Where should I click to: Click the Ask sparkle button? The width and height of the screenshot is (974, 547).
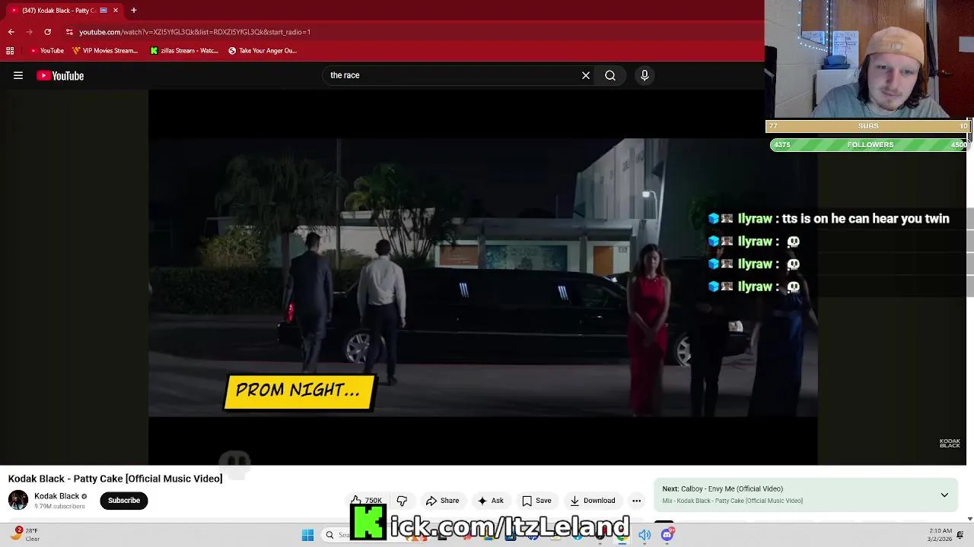[x=490, y=501]
